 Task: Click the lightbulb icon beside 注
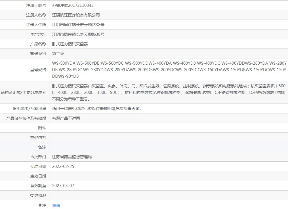(x=40, y=205)
